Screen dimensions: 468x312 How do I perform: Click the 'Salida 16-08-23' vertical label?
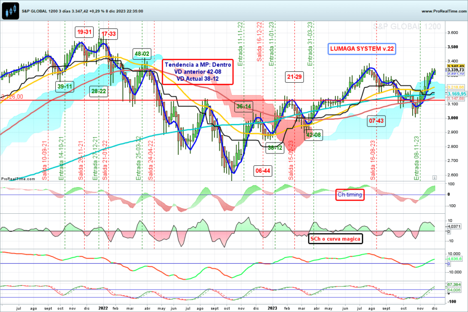pos(373,160)
